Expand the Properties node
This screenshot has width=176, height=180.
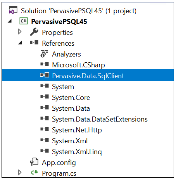pos(20,32)
